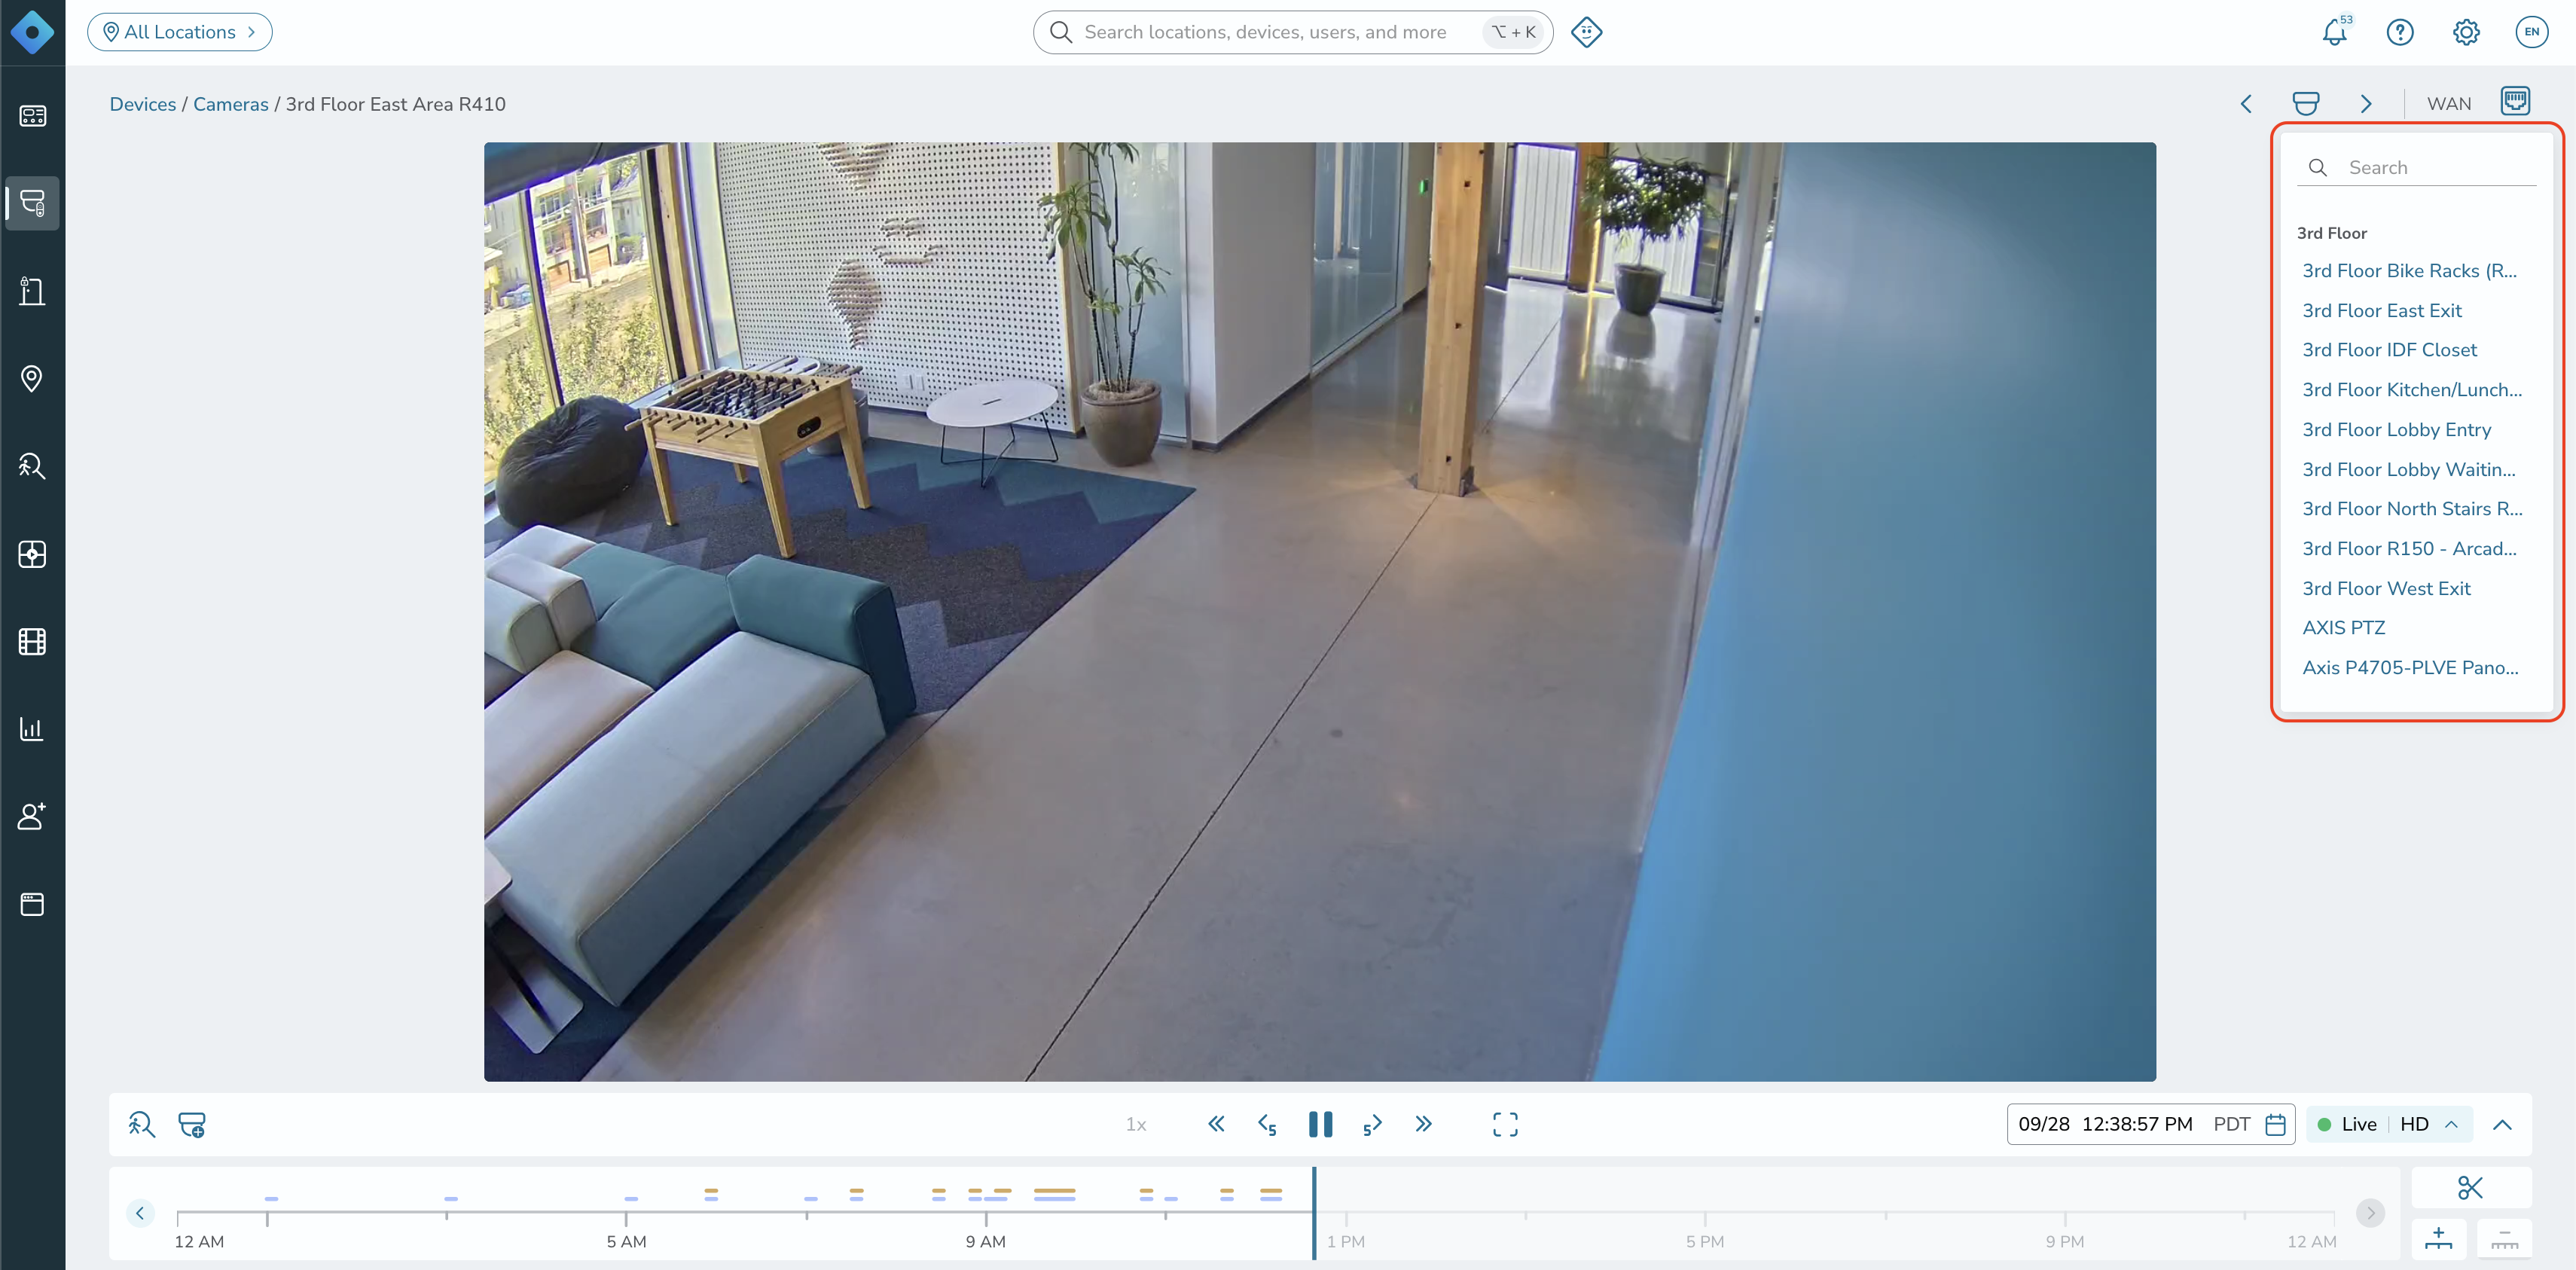2576x1270 pixels.
Task: Go to previous camera arrow
Action: 2246,104
